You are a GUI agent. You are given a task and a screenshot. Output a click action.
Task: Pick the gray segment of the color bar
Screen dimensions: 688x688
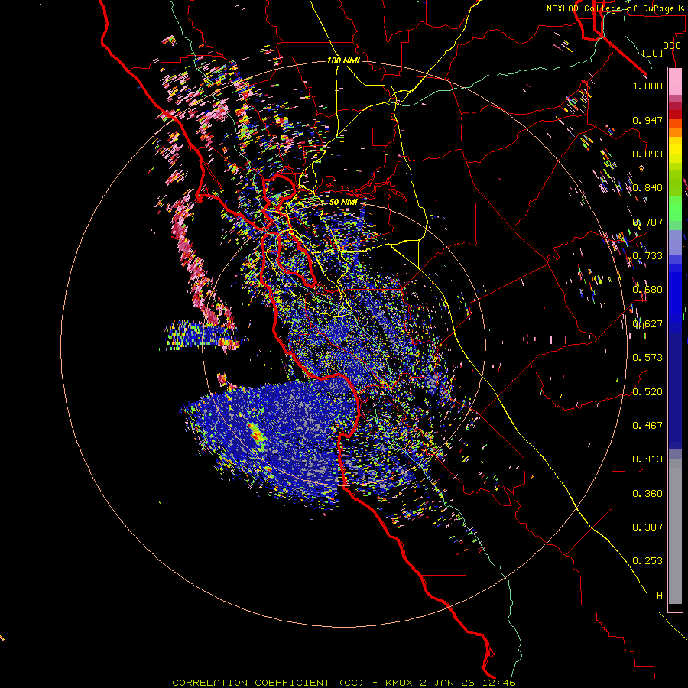click(675, 531)
